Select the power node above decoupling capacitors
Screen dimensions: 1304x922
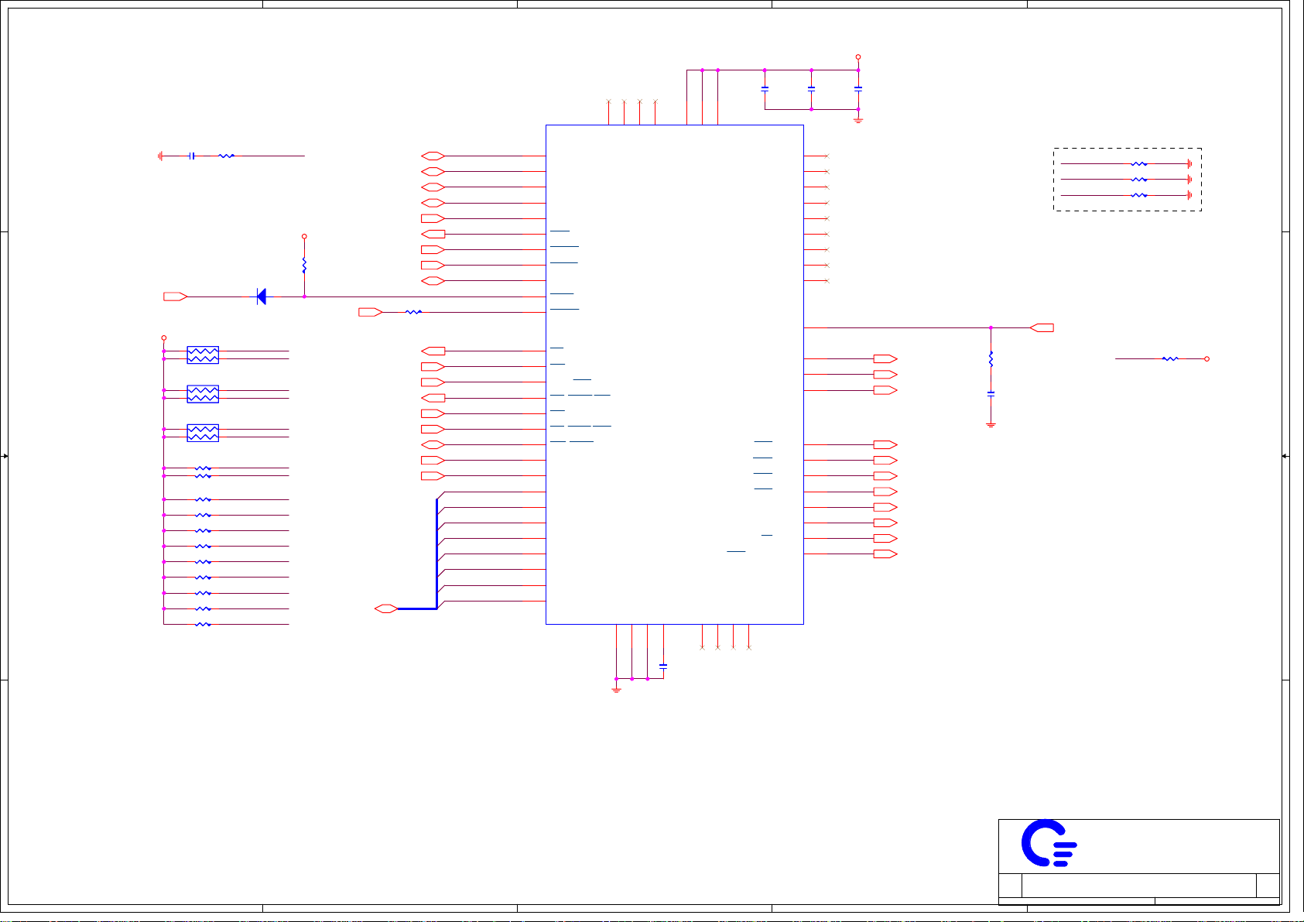click(x=858, y=57)
